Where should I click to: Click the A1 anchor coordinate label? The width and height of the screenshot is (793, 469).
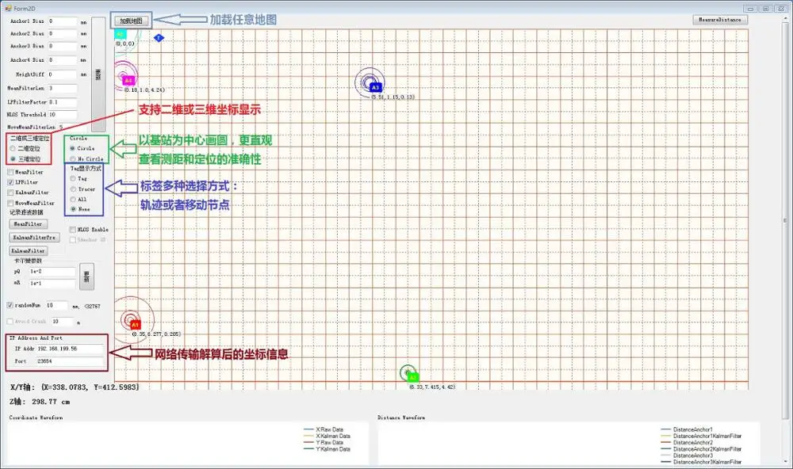(x=156, y=334)
